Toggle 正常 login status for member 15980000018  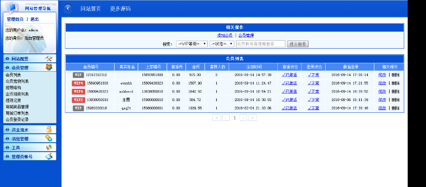pos(313,108)
